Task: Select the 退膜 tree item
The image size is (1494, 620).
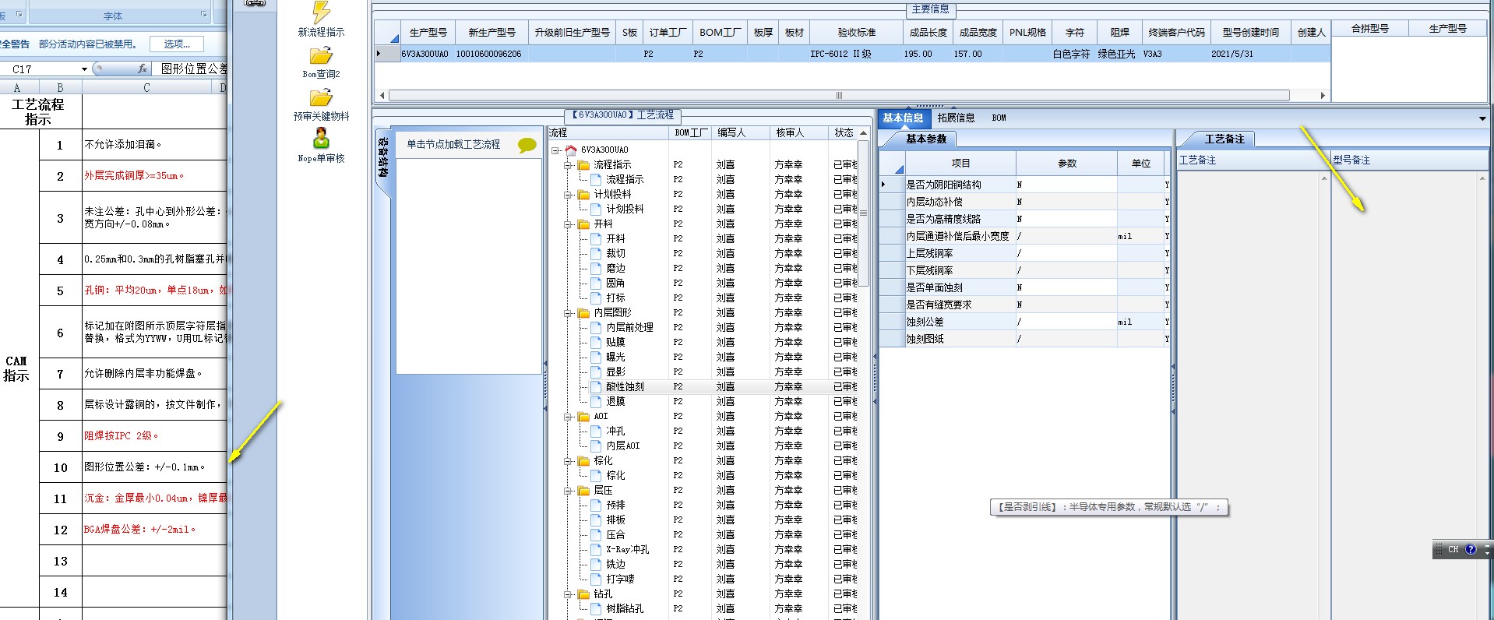Action: (x=615, y=401)
